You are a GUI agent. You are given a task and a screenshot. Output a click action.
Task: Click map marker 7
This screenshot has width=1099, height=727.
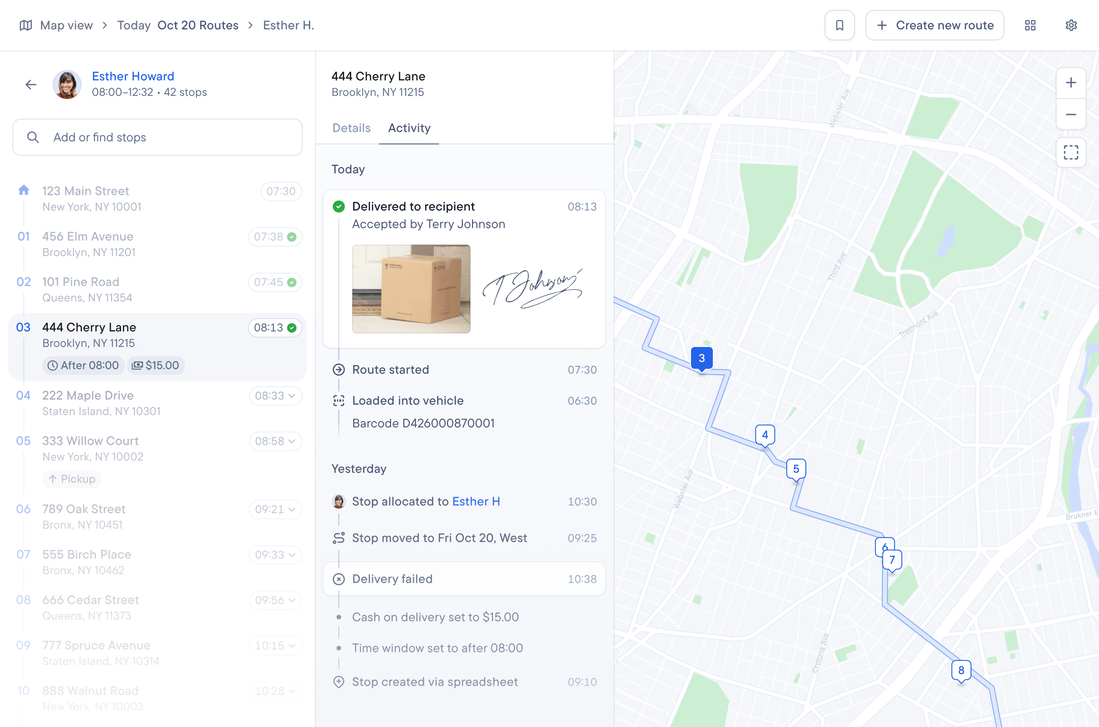pos(892,561)
